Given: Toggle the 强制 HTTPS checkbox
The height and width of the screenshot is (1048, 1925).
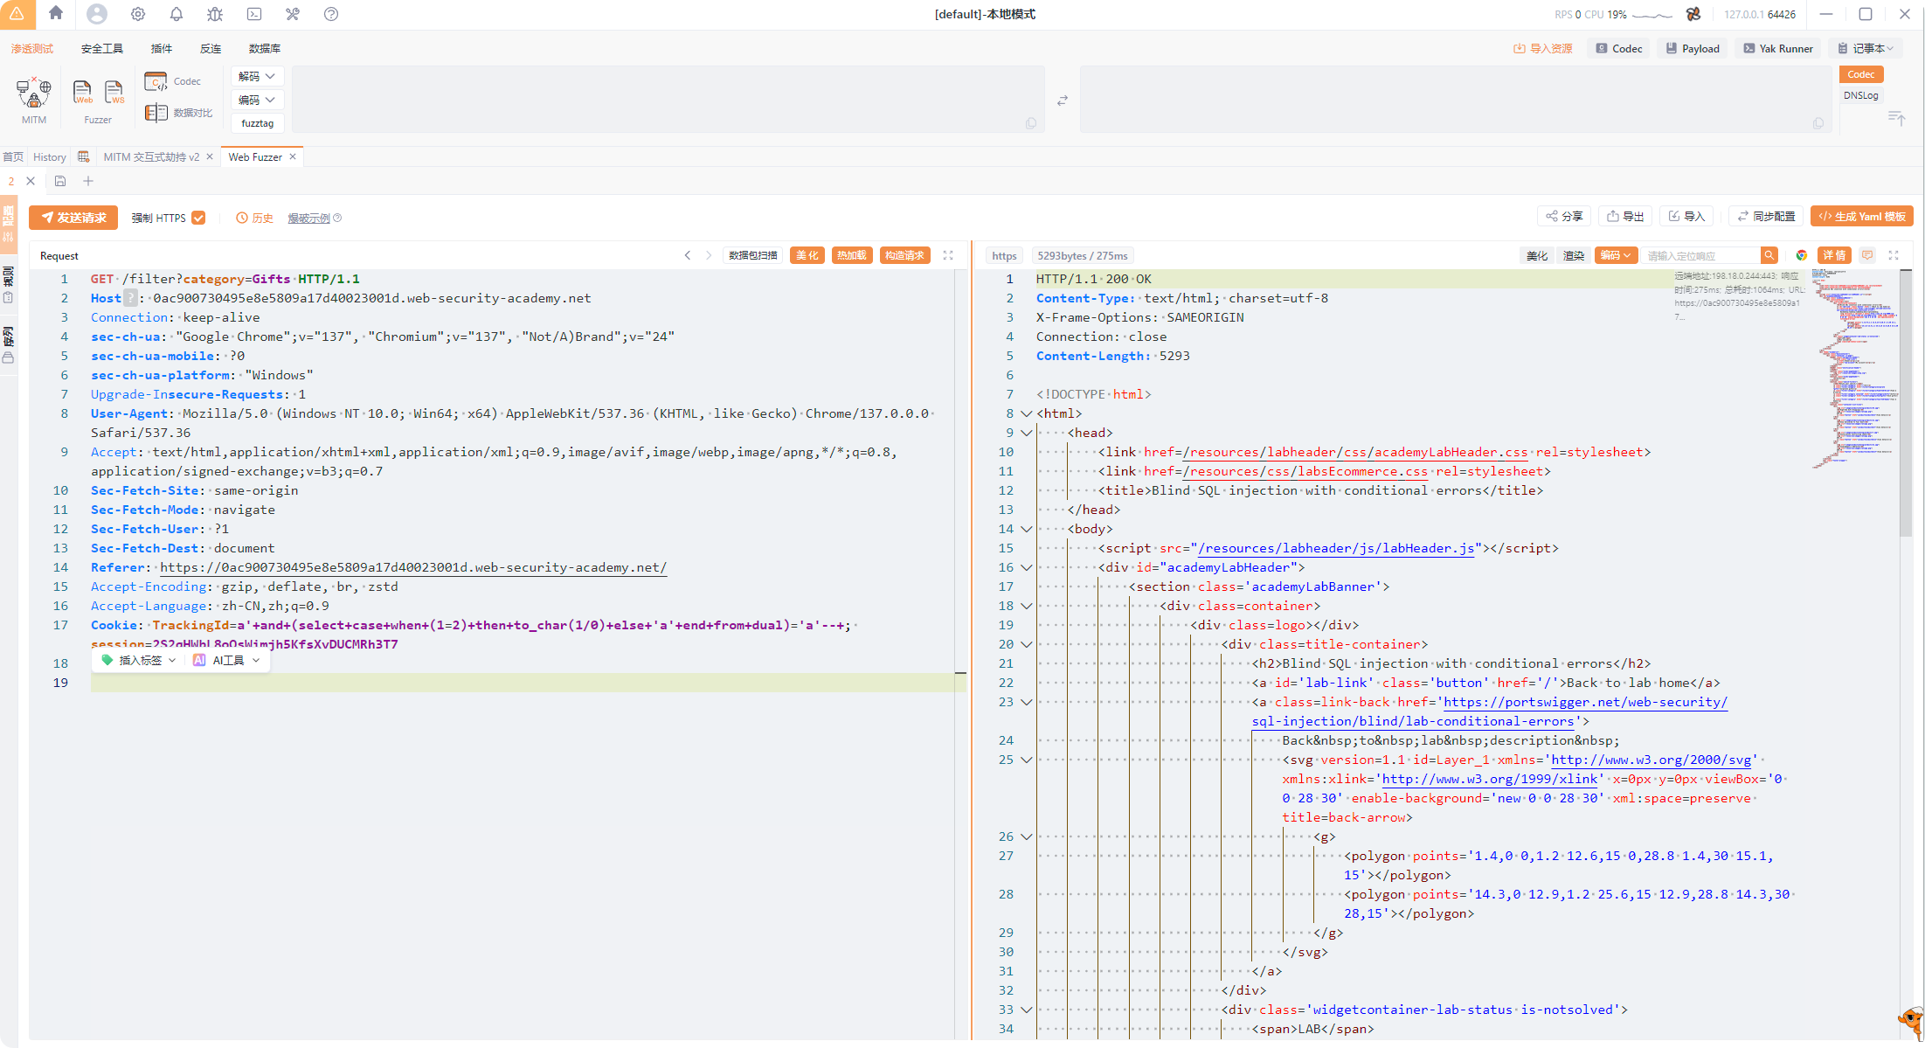Looking at the screenshot, I should 198,218.
